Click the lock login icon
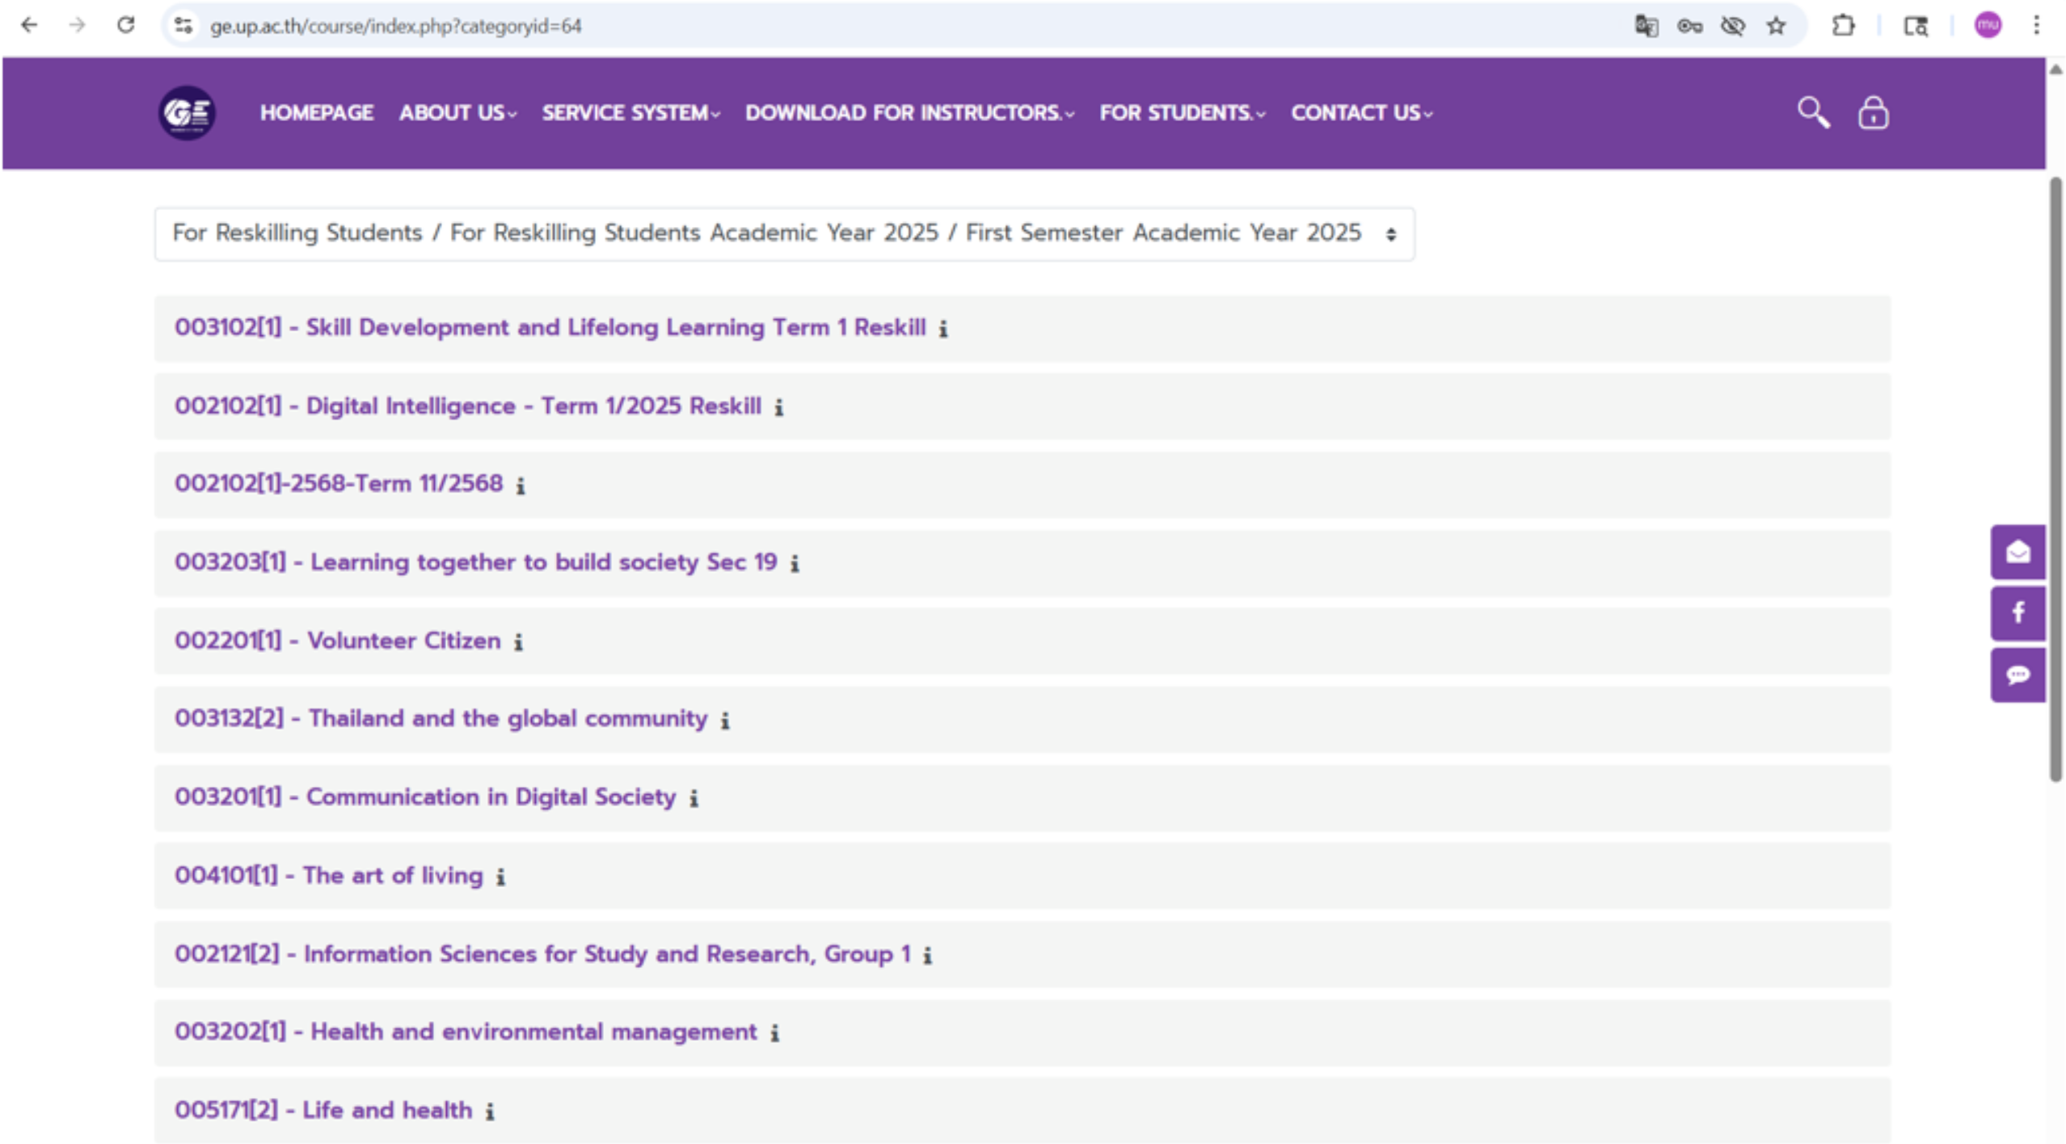Image resolution: width=2066 pixels, height=1144 pixels. point(1872,113)
